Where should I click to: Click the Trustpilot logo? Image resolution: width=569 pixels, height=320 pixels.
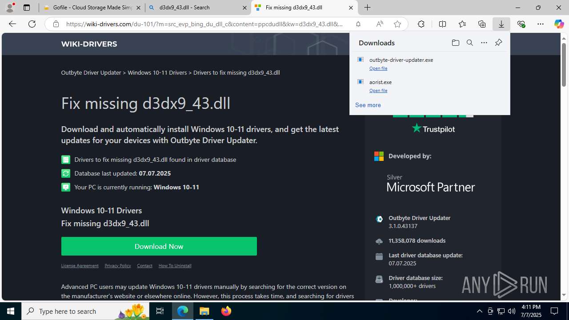[433, 129]
